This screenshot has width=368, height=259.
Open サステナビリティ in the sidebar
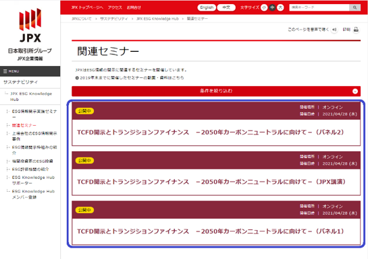pyautogui.click(x=20, y=82)
